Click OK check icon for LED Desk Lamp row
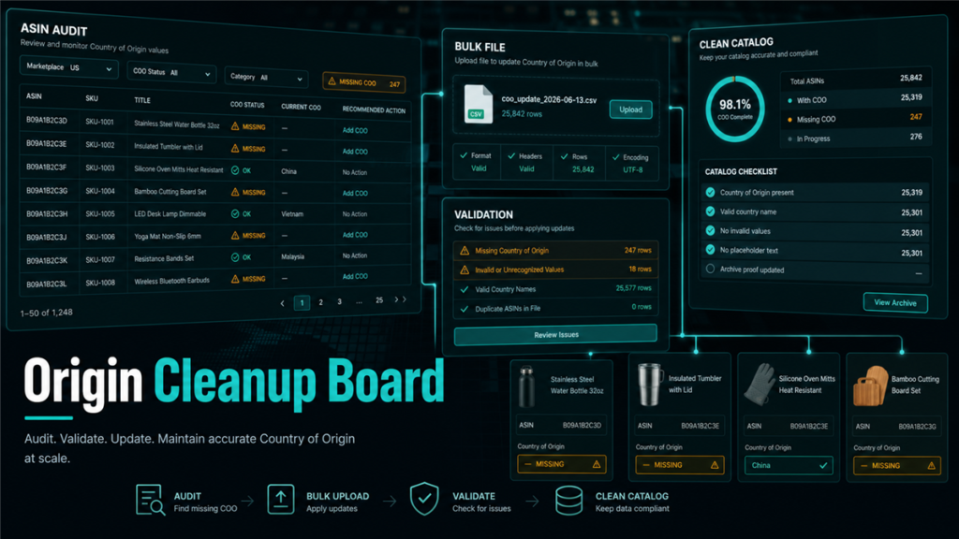Image resolution: width=959 pixels, height=539 pixels. point(235,214)
